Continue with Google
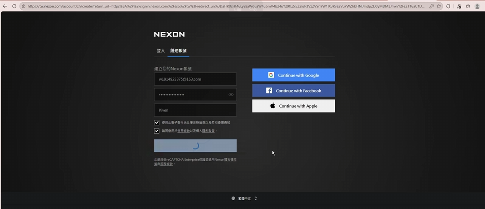Viewport: 485px width, 209px height. coord(293,75)
